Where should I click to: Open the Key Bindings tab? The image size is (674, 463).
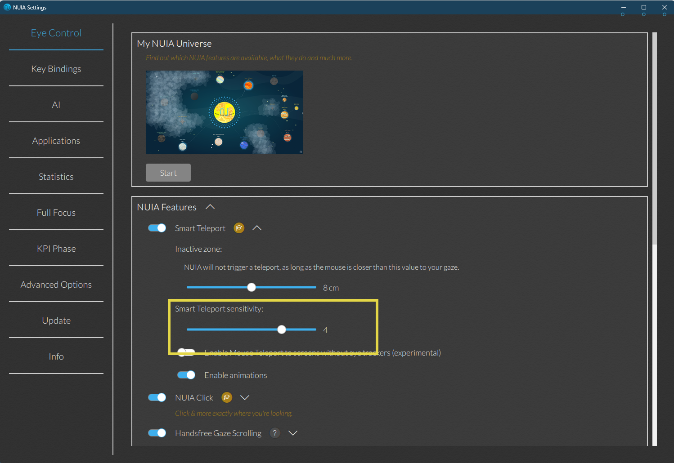coord(56,69)
